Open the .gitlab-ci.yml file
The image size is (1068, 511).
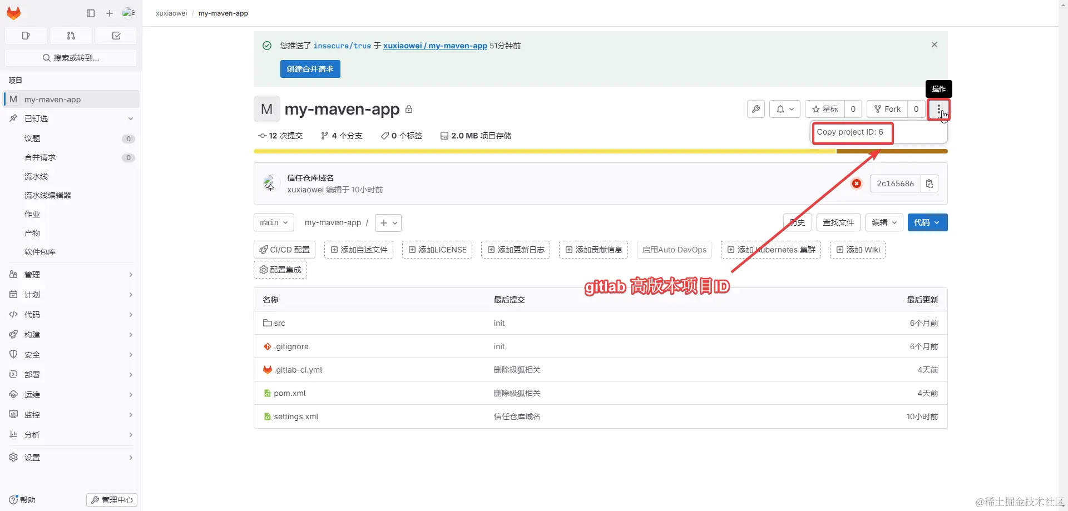tap(298, 370)
